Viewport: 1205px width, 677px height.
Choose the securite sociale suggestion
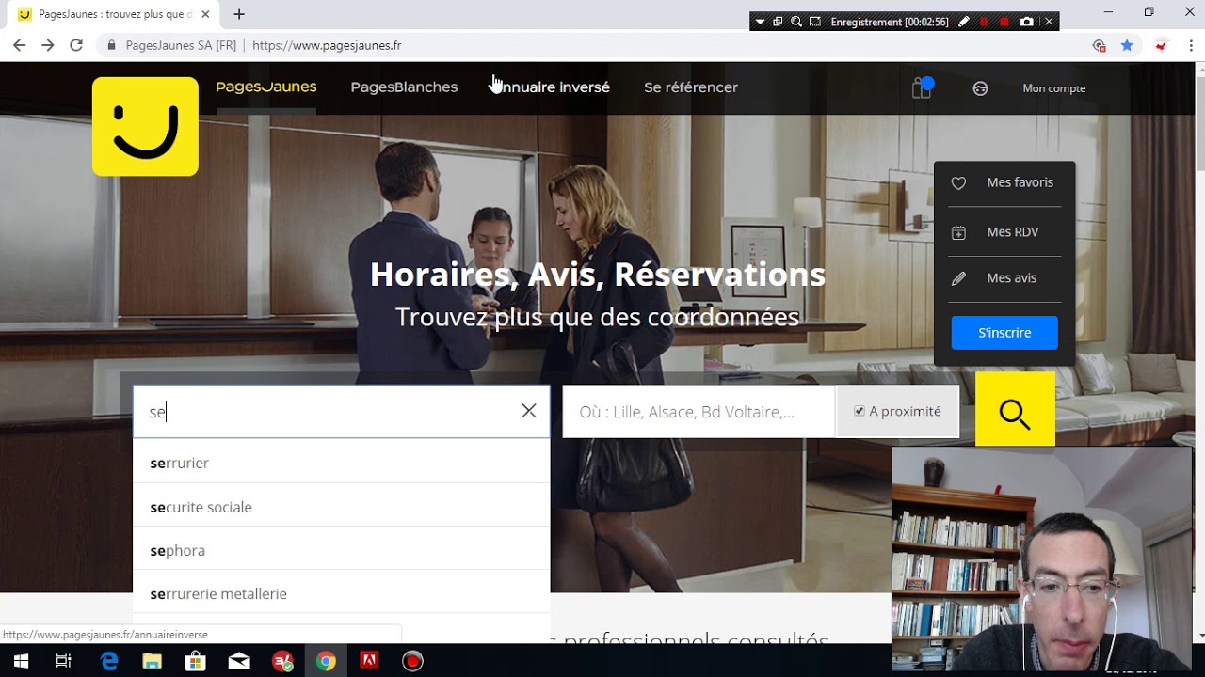tap(342, 507)
